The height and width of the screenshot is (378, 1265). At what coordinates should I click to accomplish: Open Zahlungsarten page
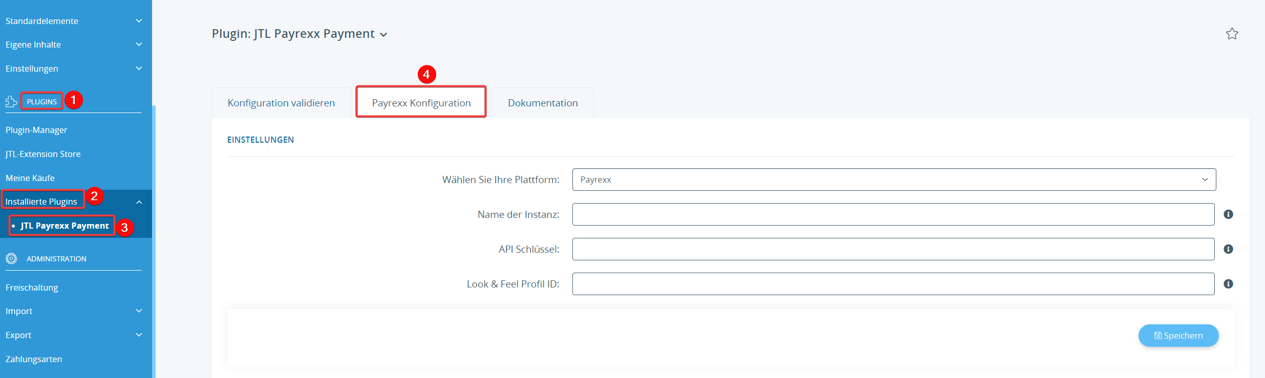pyautogui.click(x=34, y=359)
